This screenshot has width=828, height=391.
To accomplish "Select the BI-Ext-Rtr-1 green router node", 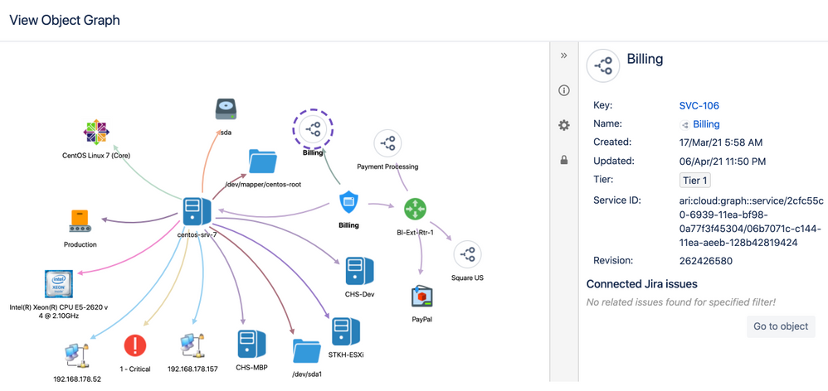I will (415, 210).
